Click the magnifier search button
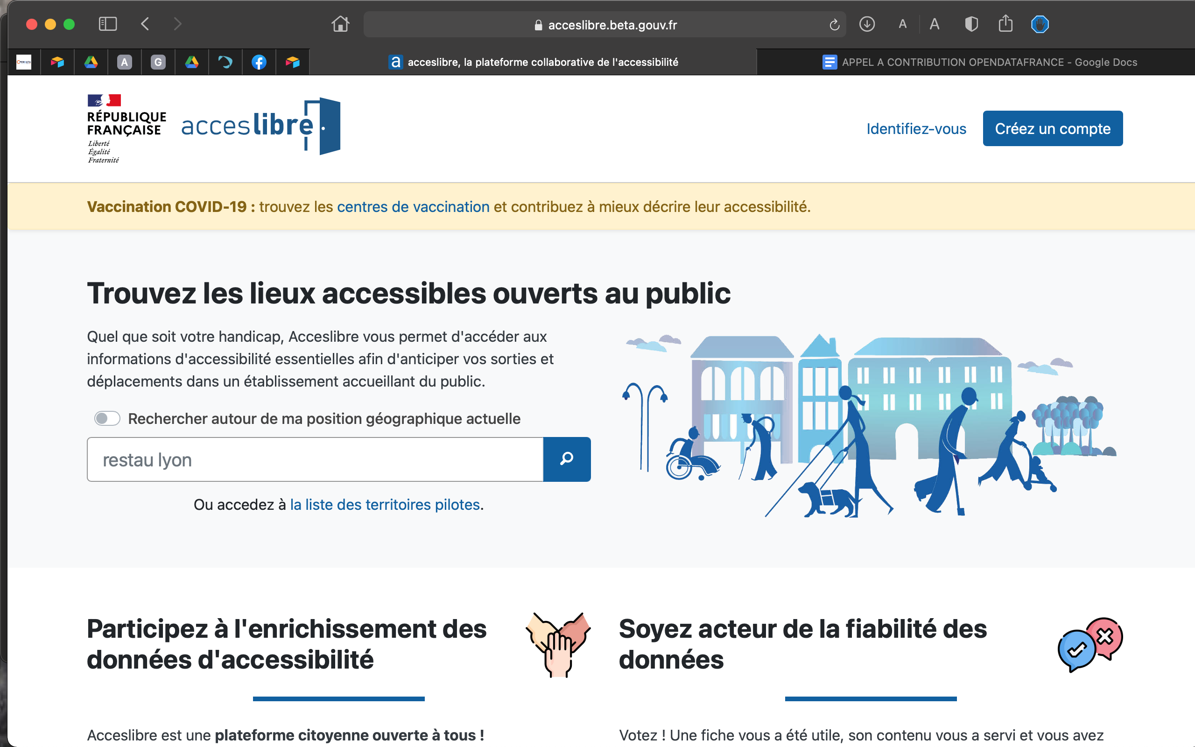1195x747 pixels. click(567, 459)
